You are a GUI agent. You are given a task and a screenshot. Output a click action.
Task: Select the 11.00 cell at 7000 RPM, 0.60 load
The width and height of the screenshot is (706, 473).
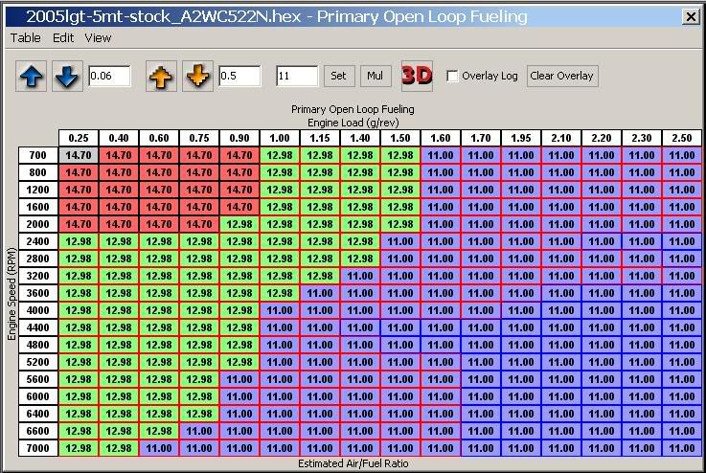pyautogui.click(x=159, y=448)
